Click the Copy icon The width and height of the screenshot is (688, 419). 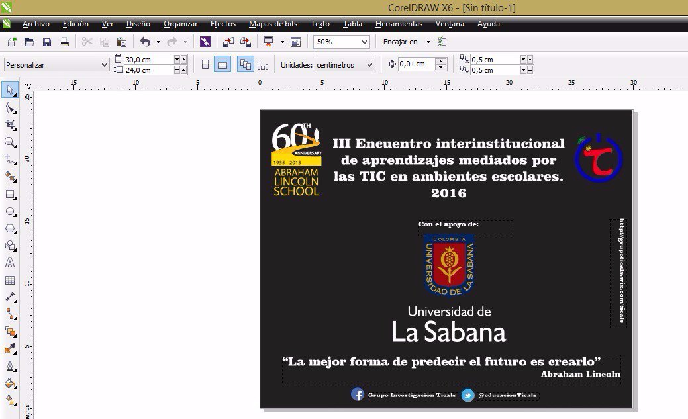pos(105,42)
